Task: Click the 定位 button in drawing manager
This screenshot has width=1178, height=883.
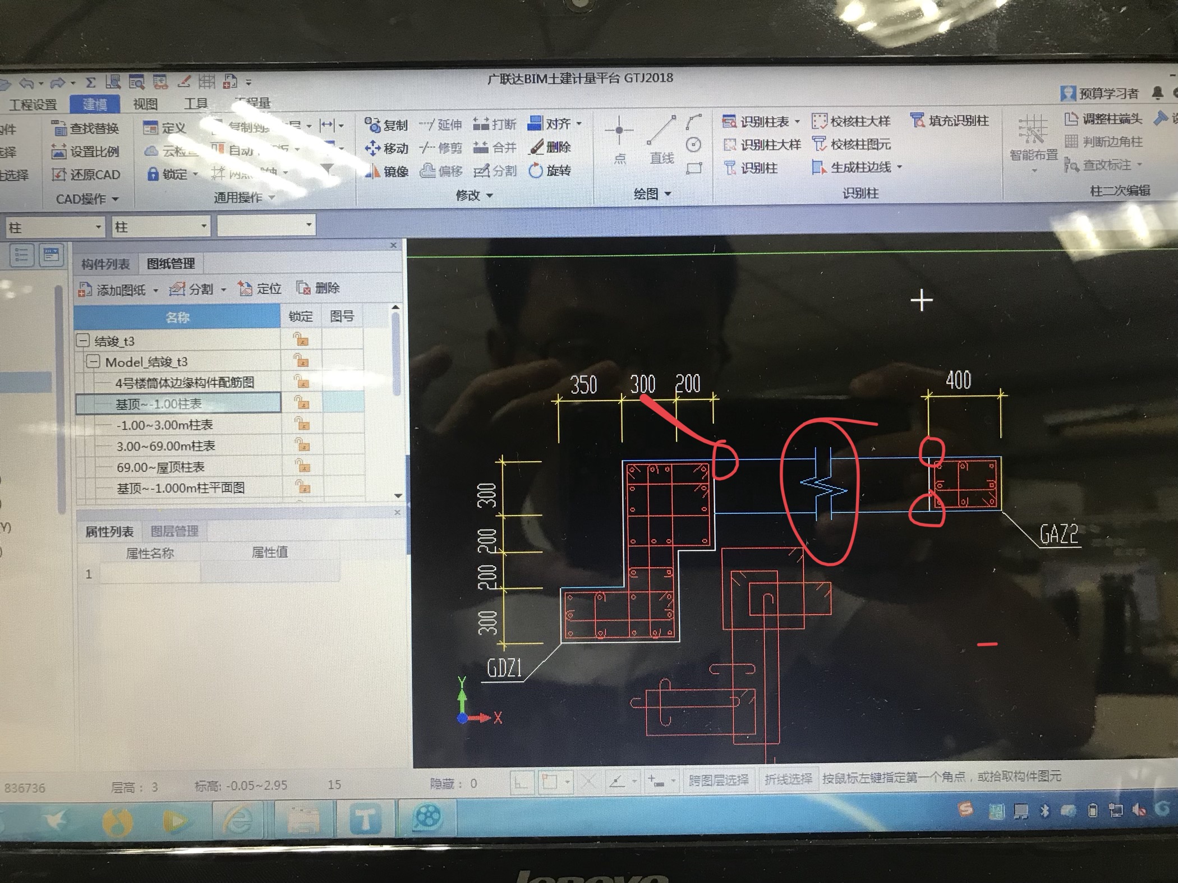Action: [x=259, y=288]
